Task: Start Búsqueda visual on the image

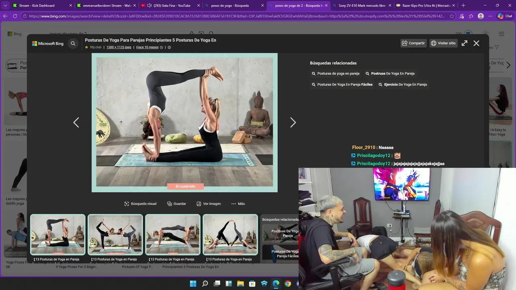Action: click(x=140, y=204)
